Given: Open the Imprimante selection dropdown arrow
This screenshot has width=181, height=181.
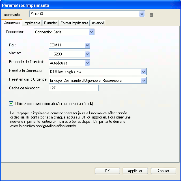Looking at the screenshot, I should [142, 14].
